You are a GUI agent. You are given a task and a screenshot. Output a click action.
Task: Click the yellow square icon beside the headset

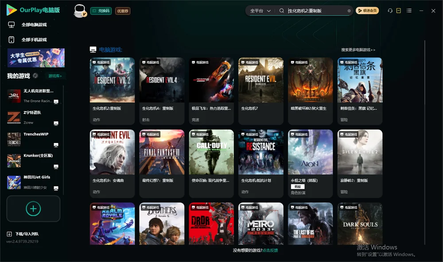click(x=399, y=11)
